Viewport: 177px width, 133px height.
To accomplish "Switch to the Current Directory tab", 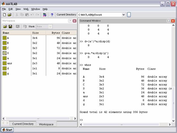I will 23,124.
